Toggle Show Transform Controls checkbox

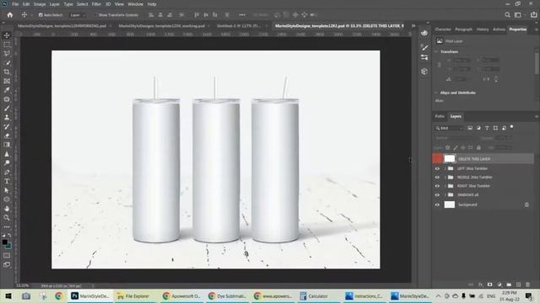point(95,15)
